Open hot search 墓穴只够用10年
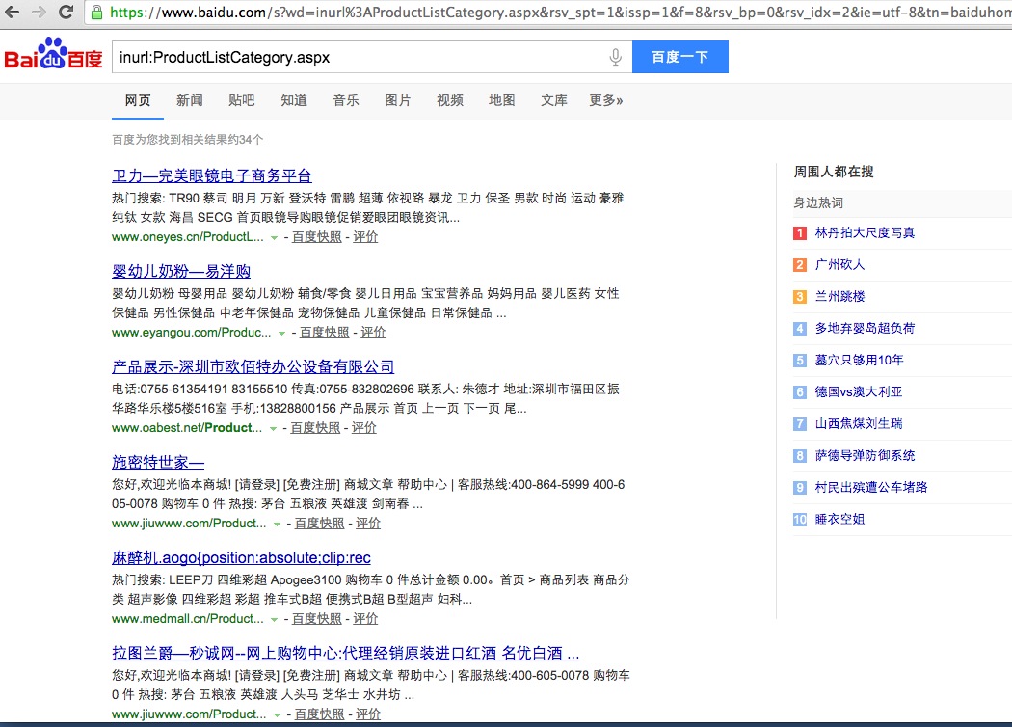The width and height of the screenshot is (1012, 727). click(x=859, y=360)
